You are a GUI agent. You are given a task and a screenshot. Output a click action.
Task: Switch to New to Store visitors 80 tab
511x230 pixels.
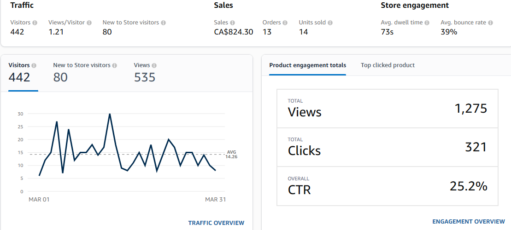click(x=85, y=73)
